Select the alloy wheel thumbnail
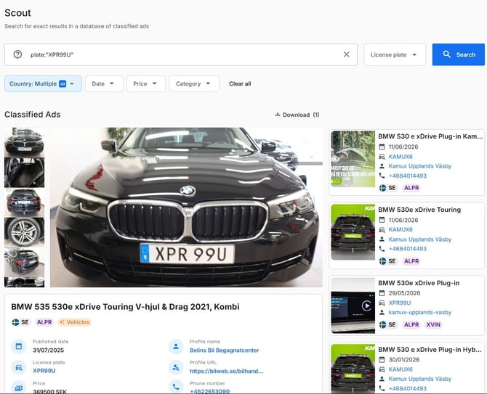This screenshot has width=487, height=394. (24, 232)
